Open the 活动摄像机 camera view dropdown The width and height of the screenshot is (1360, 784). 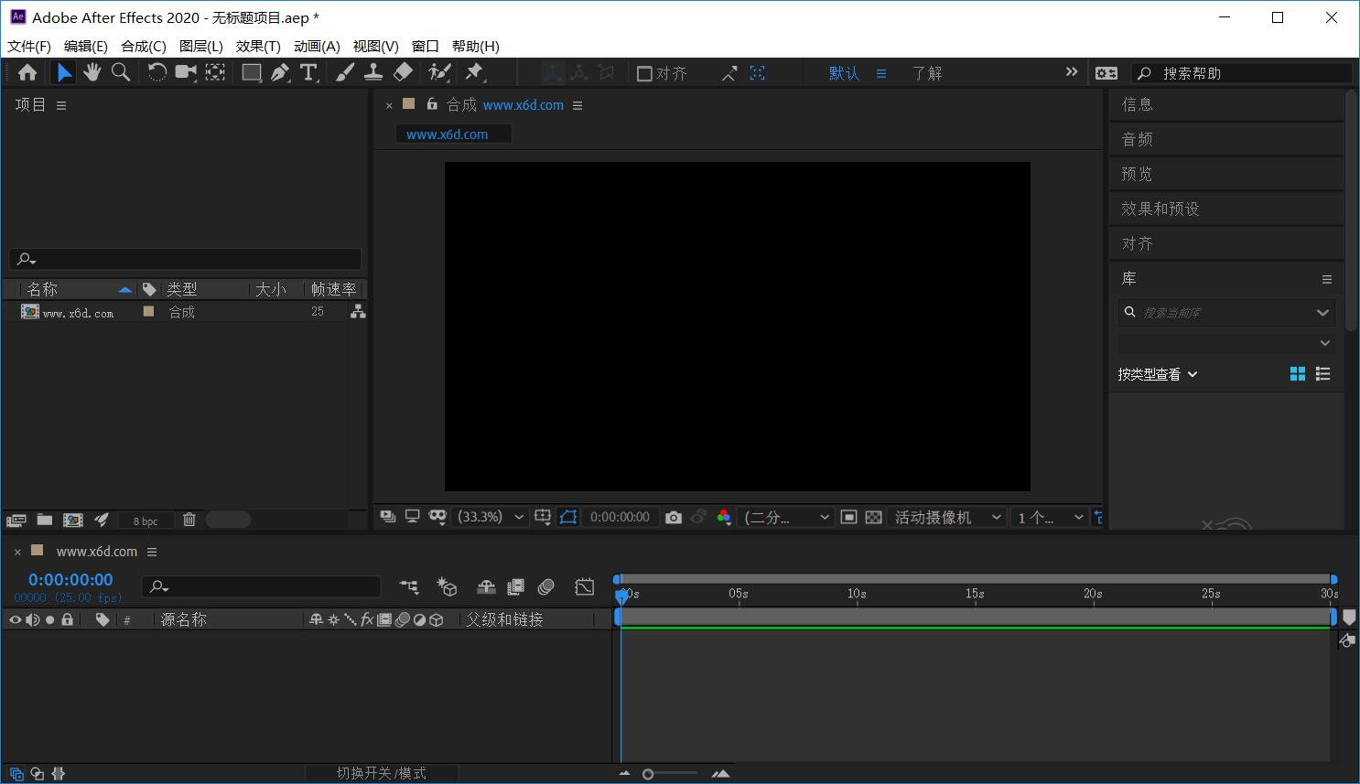tap(946, 517)
